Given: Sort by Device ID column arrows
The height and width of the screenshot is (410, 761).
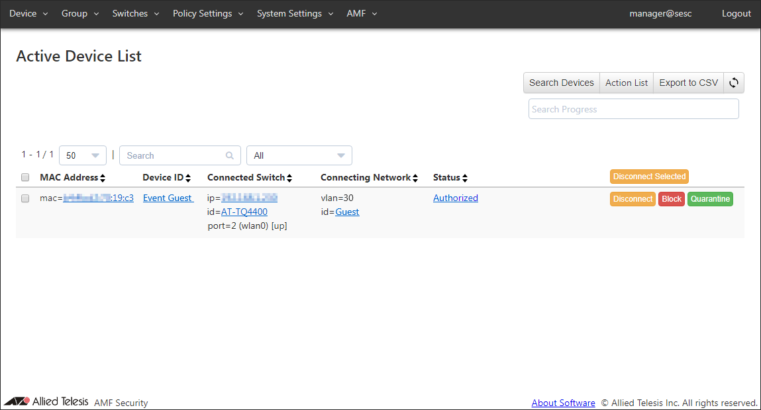Looking at the screenshot, I should (x=188, y=178).
